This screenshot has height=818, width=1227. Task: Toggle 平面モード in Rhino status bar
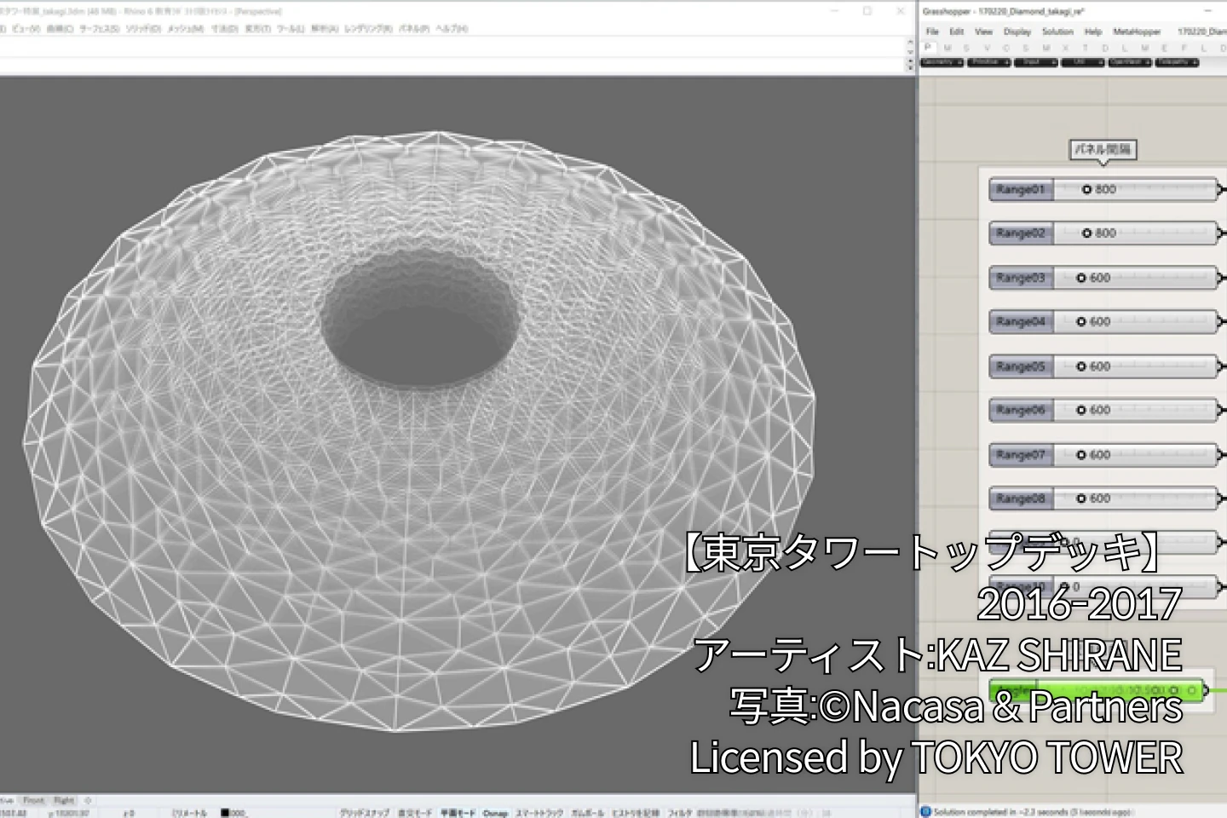point(458,813)
